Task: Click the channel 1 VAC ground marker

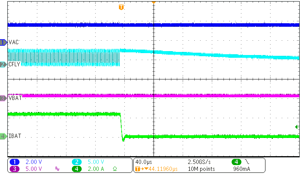Action: [x=3, y=42]
